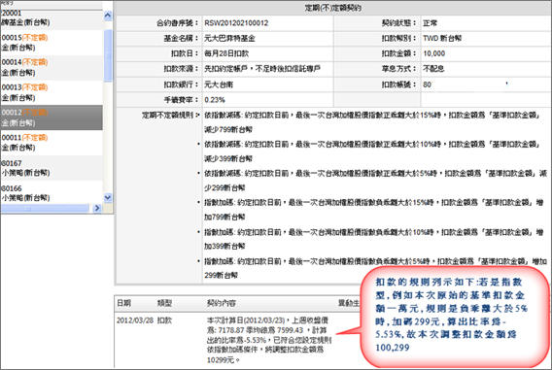The width and height of the screenshot is (552, 370).
Task: Click the 日期 column header
Action: [x=123, y=303]
